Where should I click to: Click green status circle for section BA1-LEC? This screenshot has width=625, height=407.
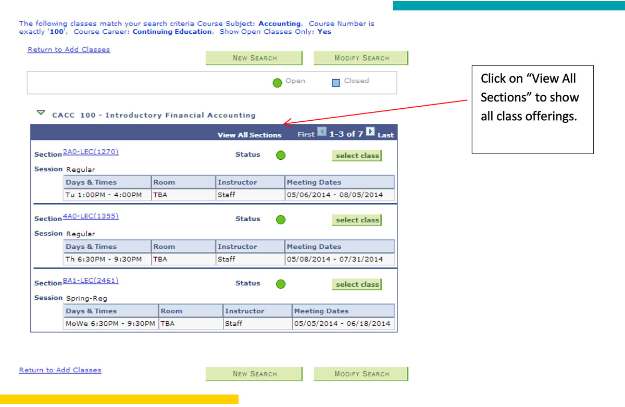pos(281,284)
